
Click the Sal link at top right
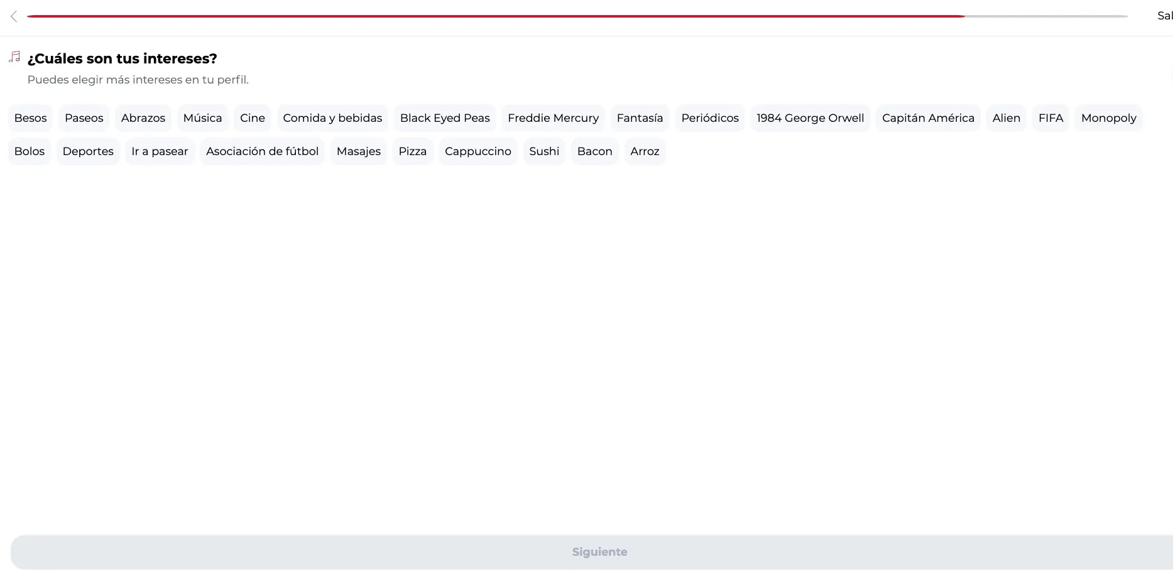(1165, 16)
